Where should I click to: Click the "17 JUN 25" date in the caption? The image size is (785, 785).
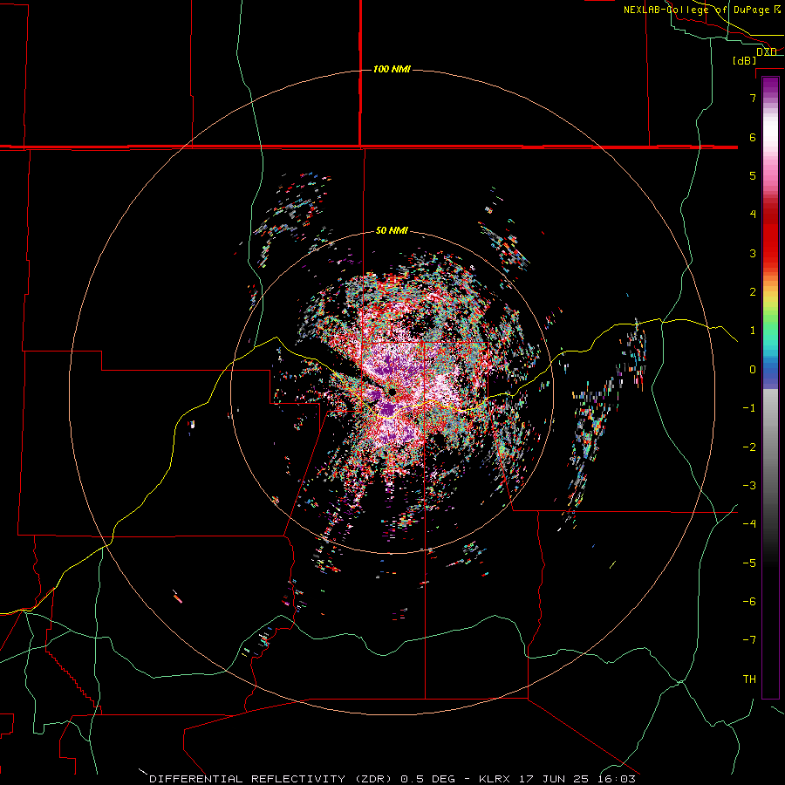click(x=556, y=779)
